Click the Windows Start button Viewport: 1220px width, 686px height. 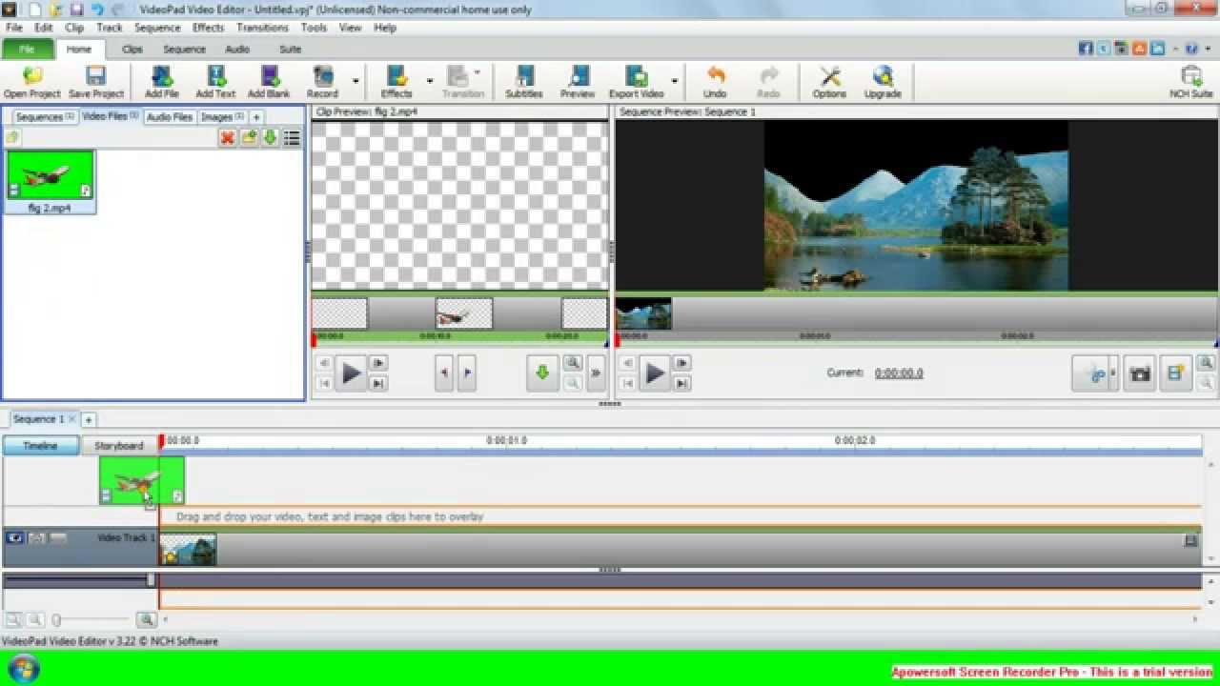click(x=22, y=668)
